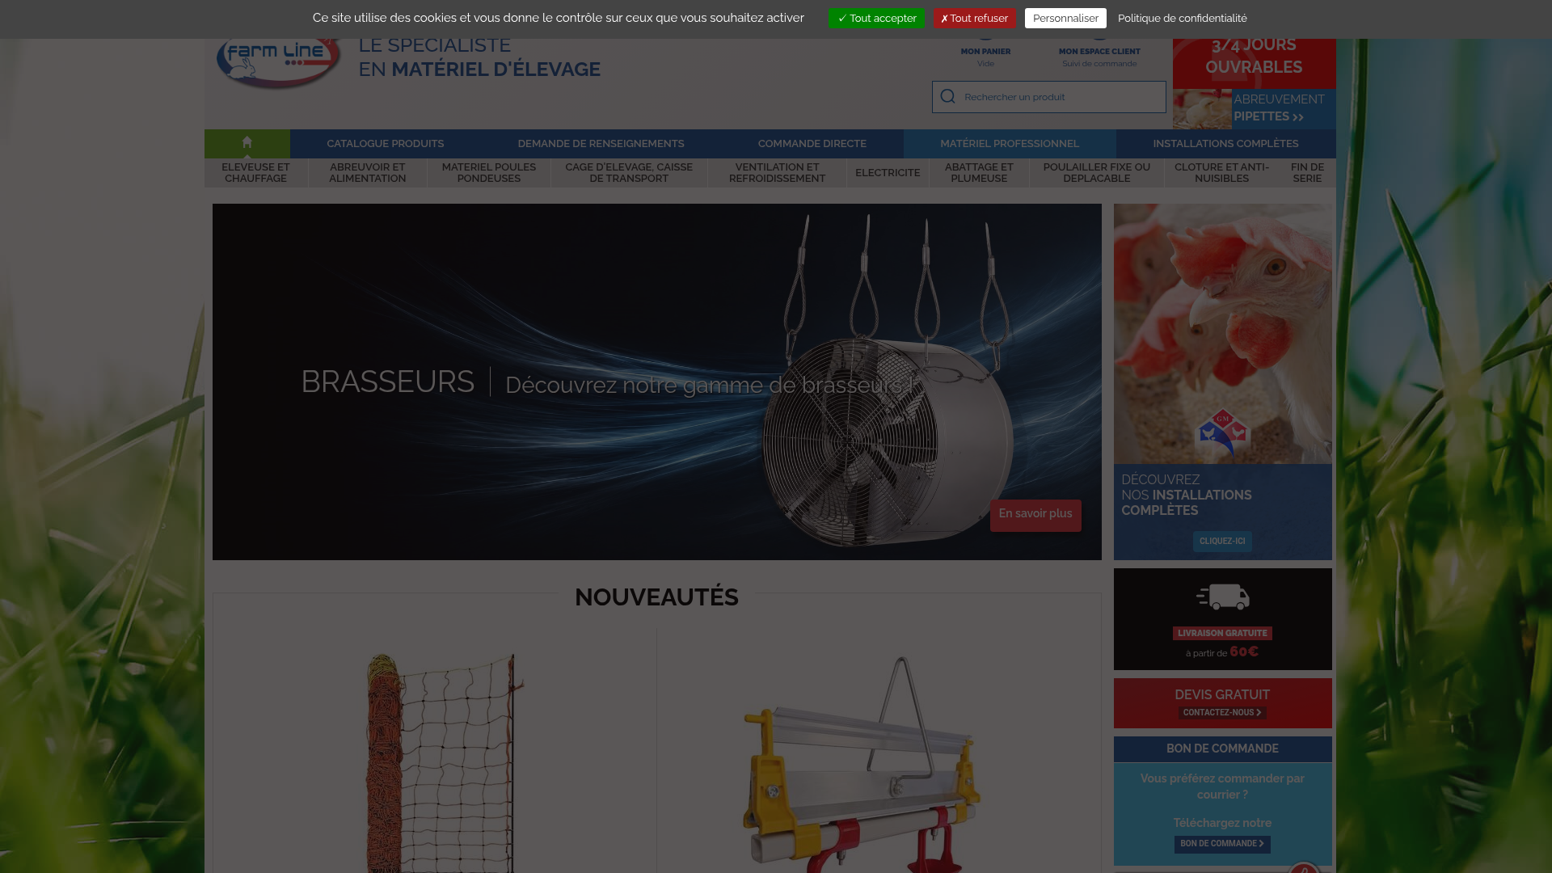Screen dimensions: 1552x873
Task: Select Electricité category
Action: pos(888,173)
